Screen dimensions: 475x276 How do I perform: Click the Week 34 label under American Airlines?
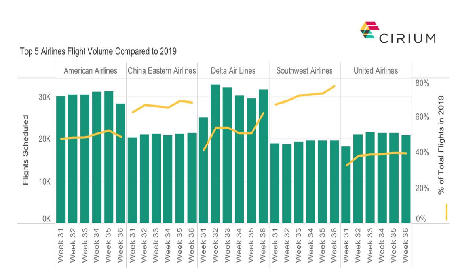(97, 245)
